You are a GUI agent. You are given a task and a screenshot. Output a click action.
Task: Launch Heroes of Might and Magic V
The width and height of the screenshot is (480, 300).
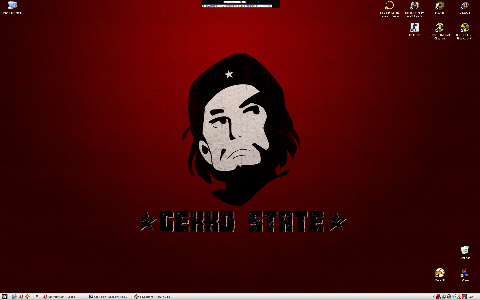(x=415, y=9)
